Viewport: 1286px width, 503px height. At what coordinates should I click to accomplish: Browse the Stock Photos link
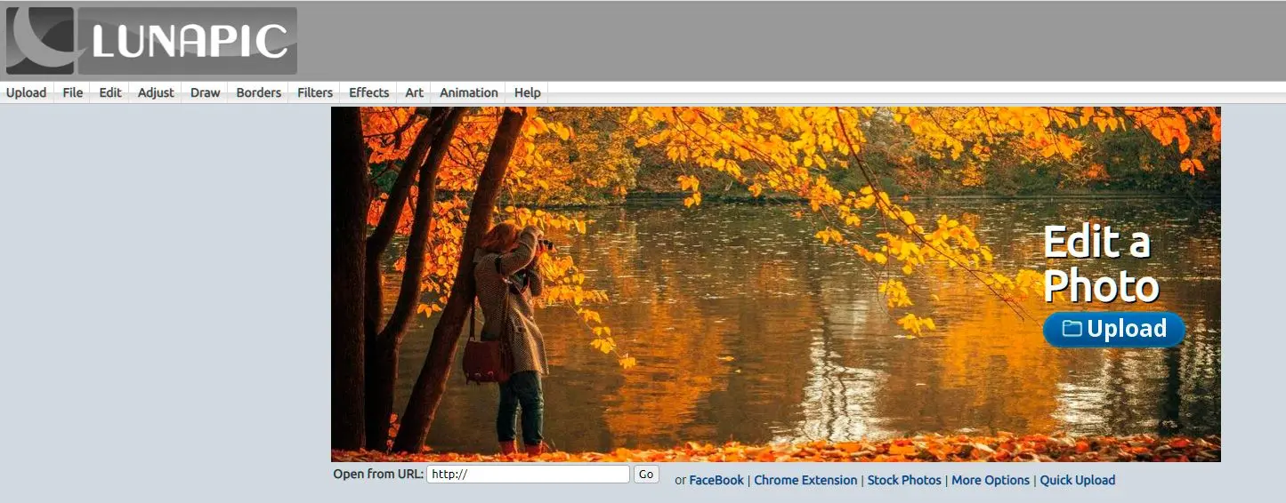[904, 480]
